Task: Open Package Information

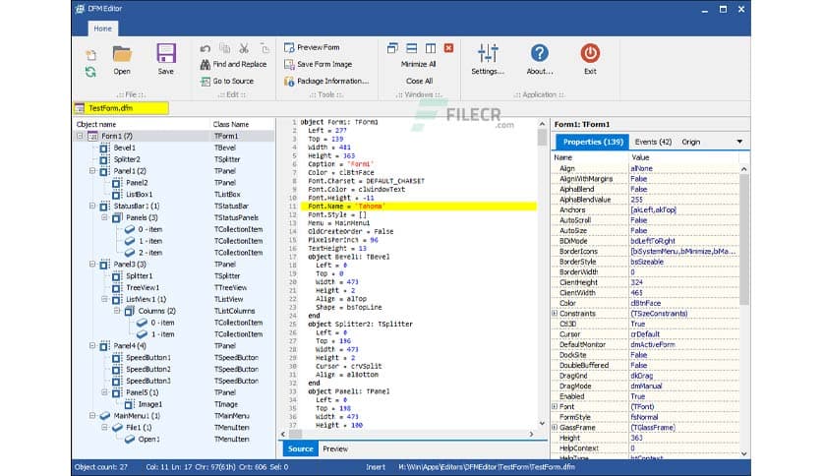Action: click(x=326, y=81)
